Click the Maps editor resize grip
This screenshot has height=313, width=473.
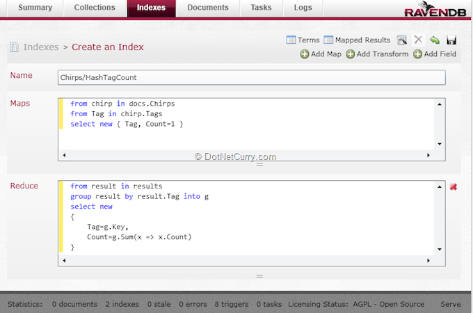[259, 164]
